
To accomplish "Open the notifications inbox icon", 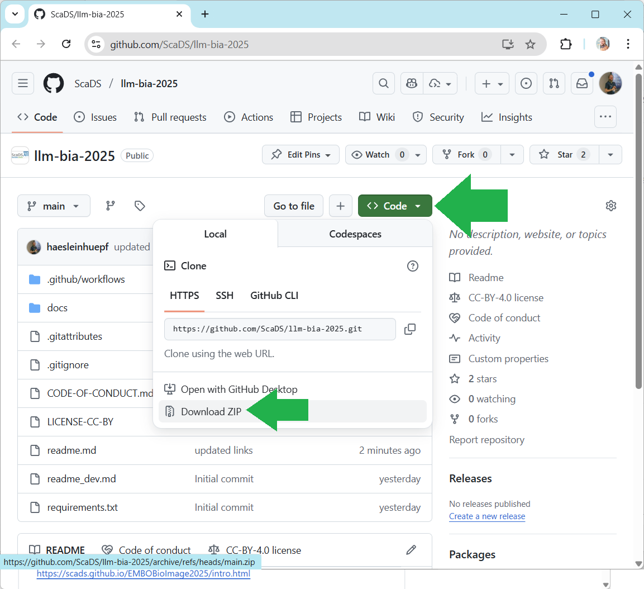I will coord(581,83).
